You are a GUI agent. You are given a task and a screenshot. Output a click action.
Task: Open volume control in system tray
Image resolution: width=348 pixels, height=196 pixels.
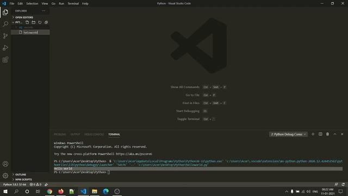pyautogui.click(x=308, y=192)
